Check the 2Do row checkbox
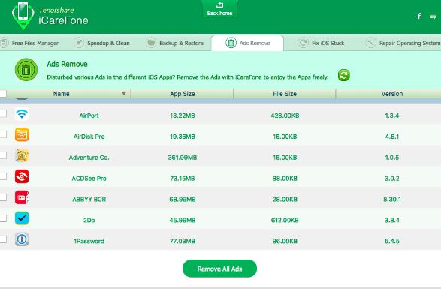The image size is (441, 289). click(3, 218)
